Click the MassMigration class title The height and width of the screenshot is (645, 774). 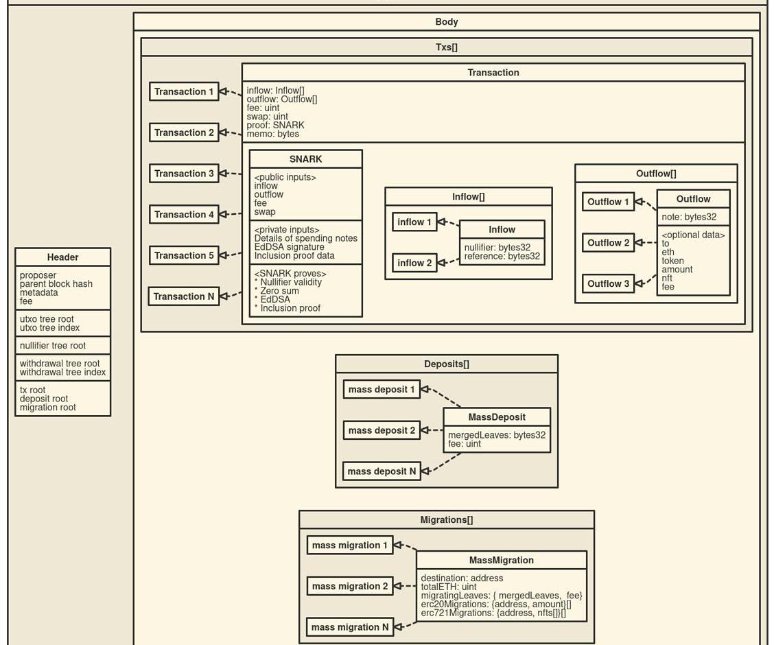coord(502,560)
